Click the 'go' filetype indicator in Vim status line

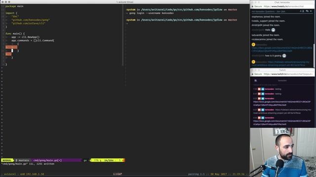(85, 160)
